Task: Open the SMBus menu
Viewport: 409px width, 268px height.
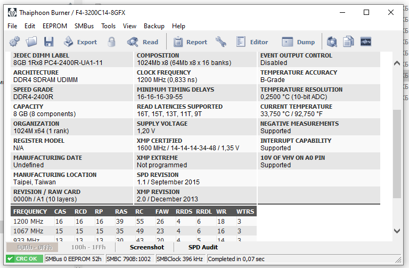Action: [x=84, y=26]
